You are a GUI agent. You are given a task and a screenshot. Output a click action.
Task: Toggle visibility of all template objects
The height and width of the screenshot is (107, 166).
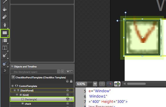click(x=67, y=81)
